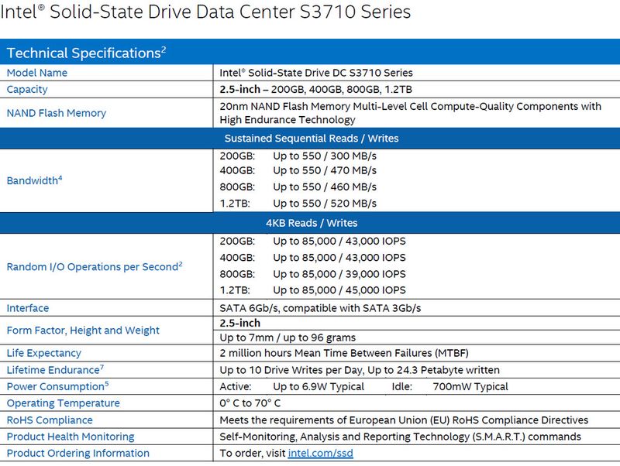
Task: Select the 'Technical Specifications' header
Action: (86, 53)
